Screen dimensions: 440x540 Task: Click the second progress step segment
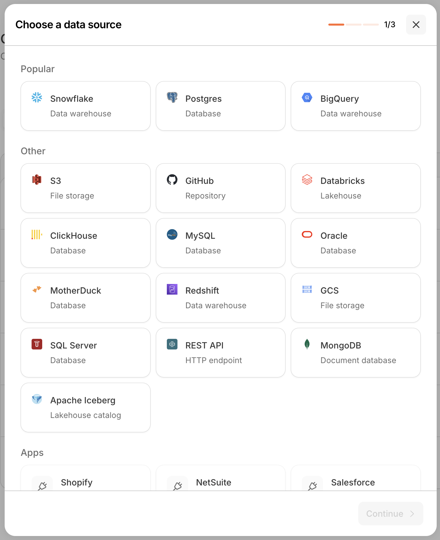pyautogui.click(x=354, y=25)
